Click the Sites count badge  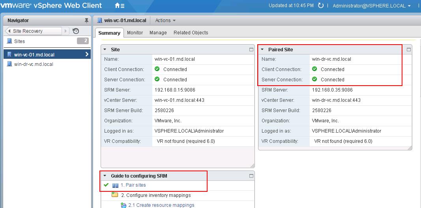point(82,41)
